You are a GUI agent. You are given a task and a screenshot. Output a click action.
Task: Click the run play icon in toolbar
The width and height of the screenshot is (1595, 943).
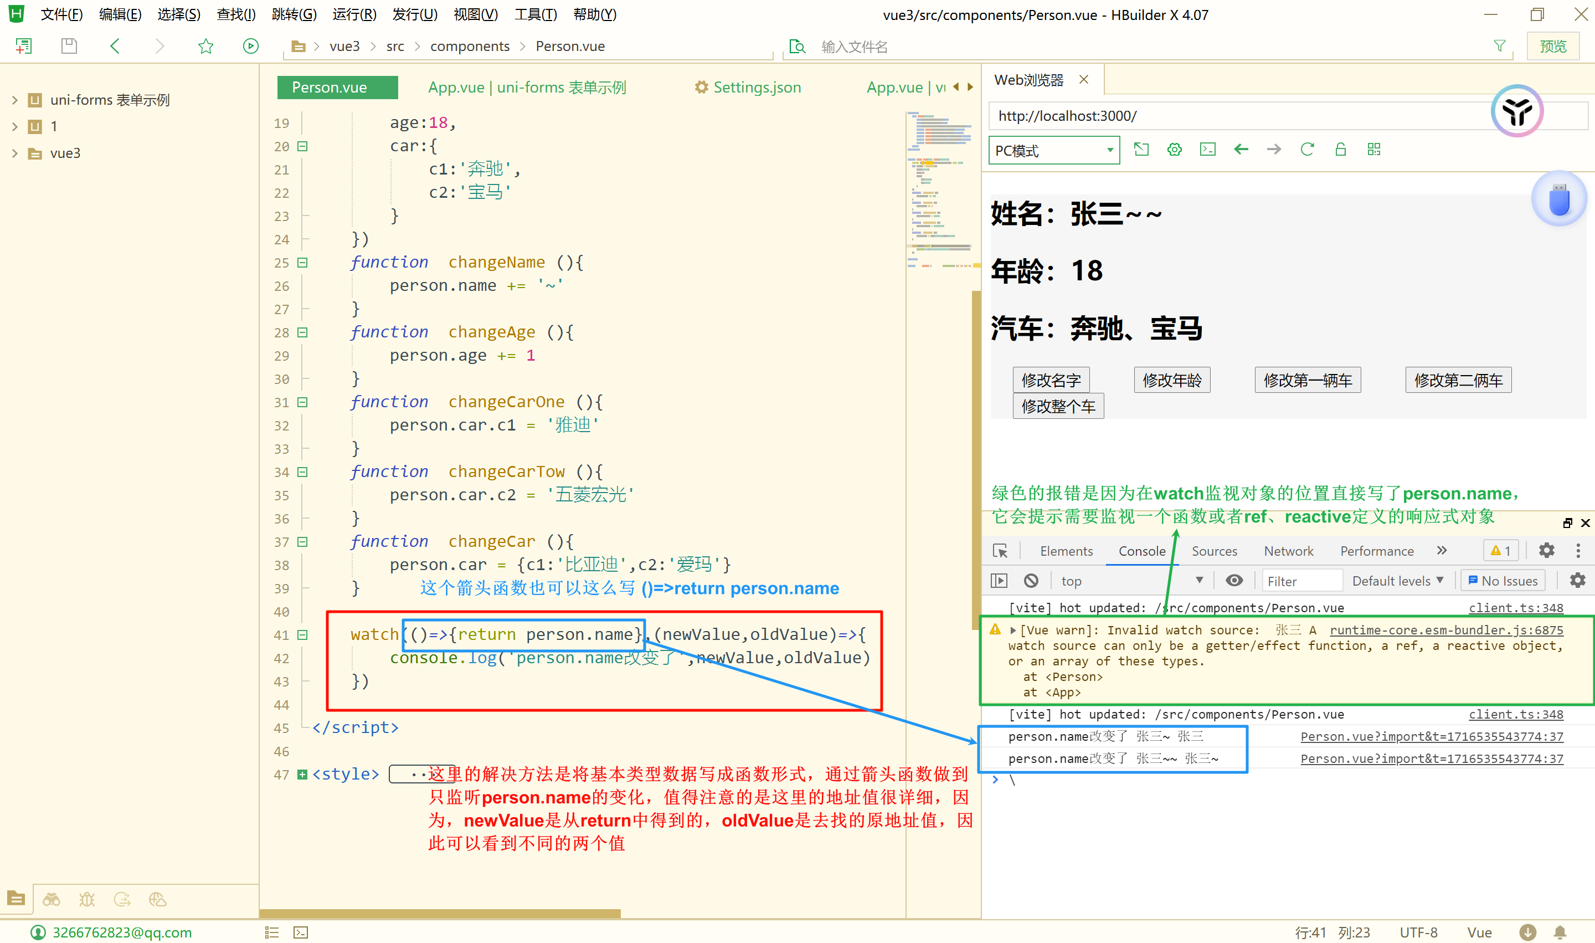[251, 46]
